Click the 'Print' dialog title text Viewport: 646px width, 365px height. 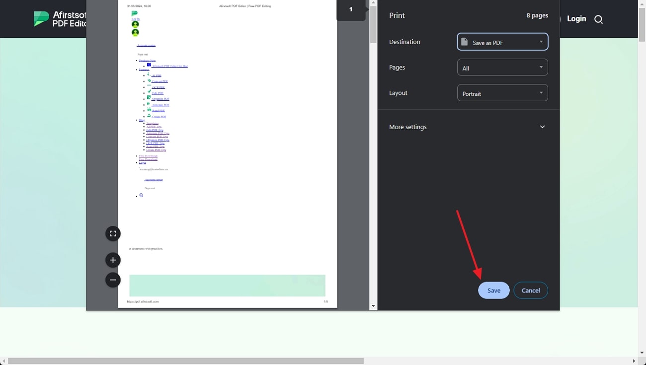397,15
